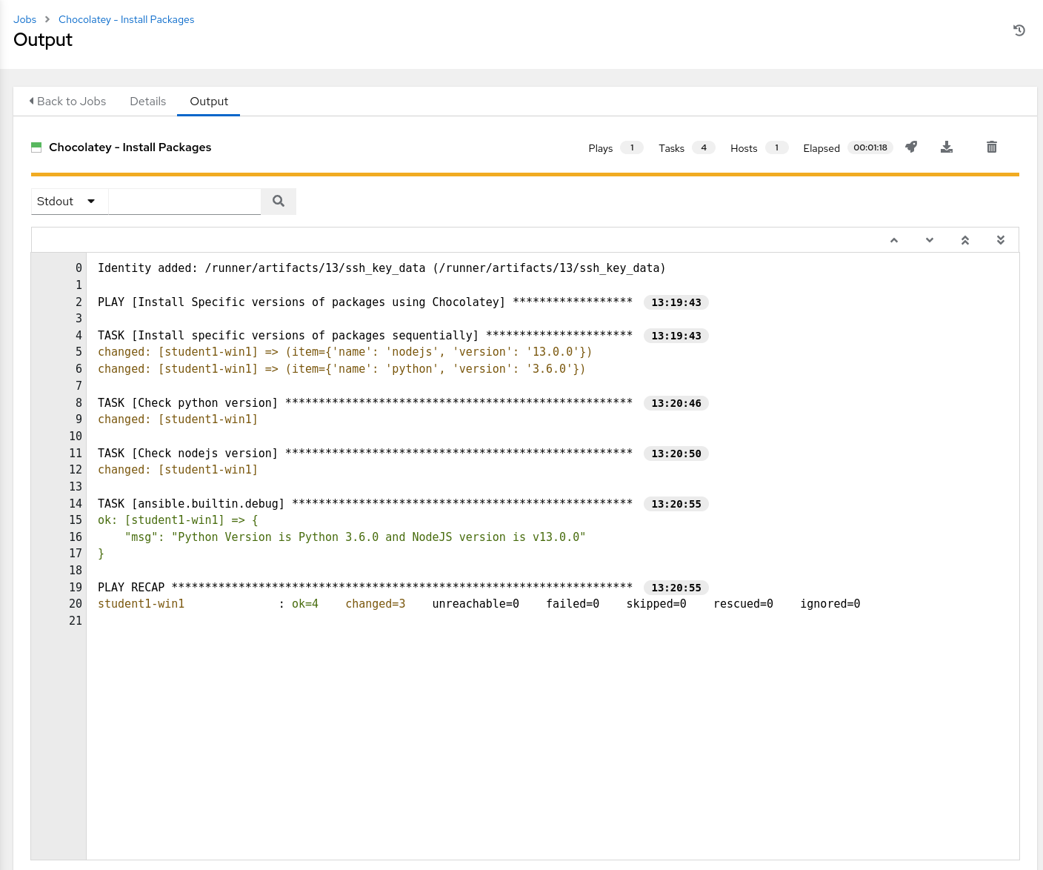
Task: Click Hosts count badge
Action: pos(777,147)
